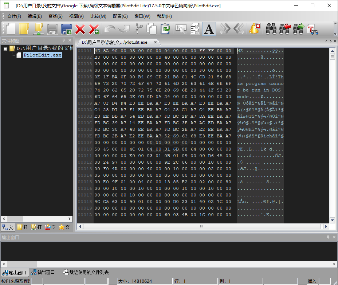The height and width of the screenshot is (285, 338).
Task: Click the binoculars Find Next icon
Action: [x=299, y=29]
